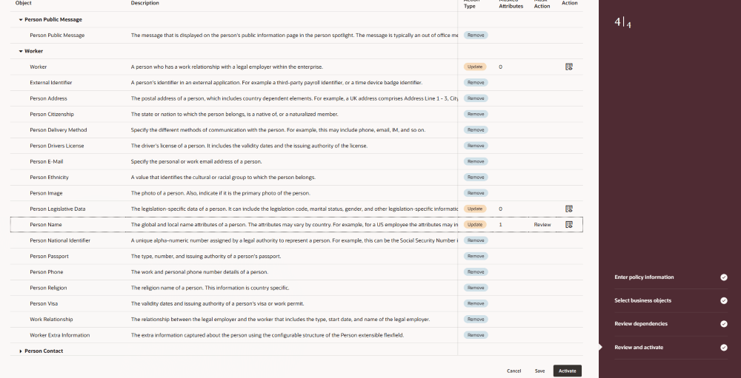
Task: Select the Person Ethnicity row
Action: click(296, 178)
